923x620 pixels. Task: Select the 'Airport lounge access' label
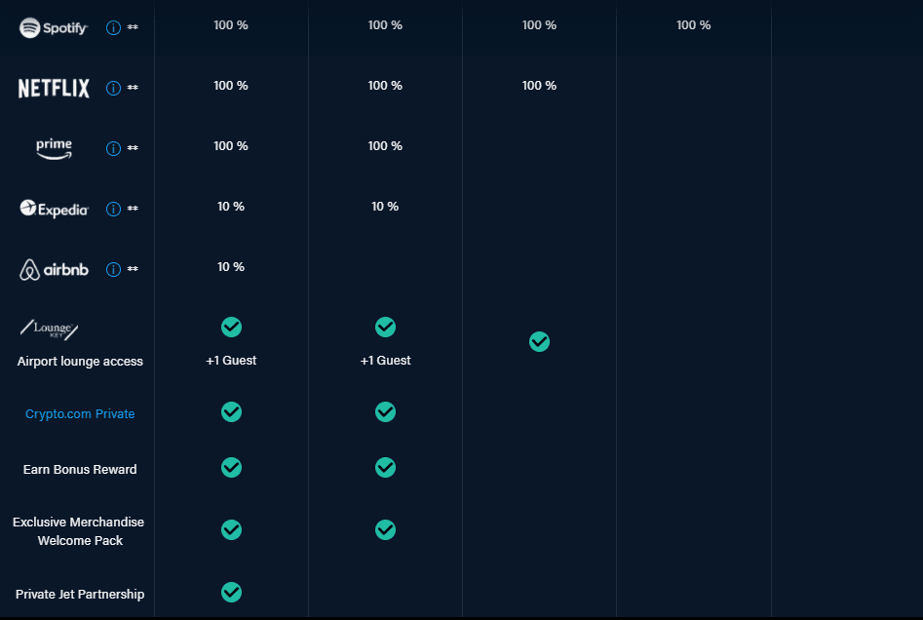(x=80, y=362)
